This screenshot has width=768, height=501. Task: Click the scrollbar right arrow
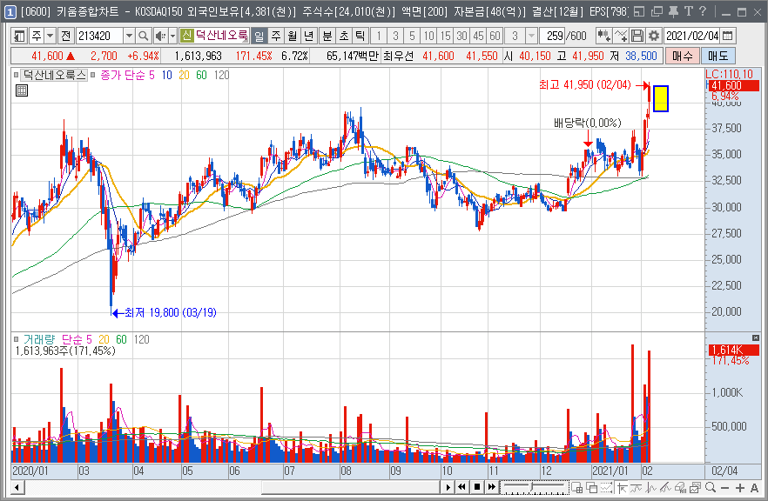click(x=447, y=487)
